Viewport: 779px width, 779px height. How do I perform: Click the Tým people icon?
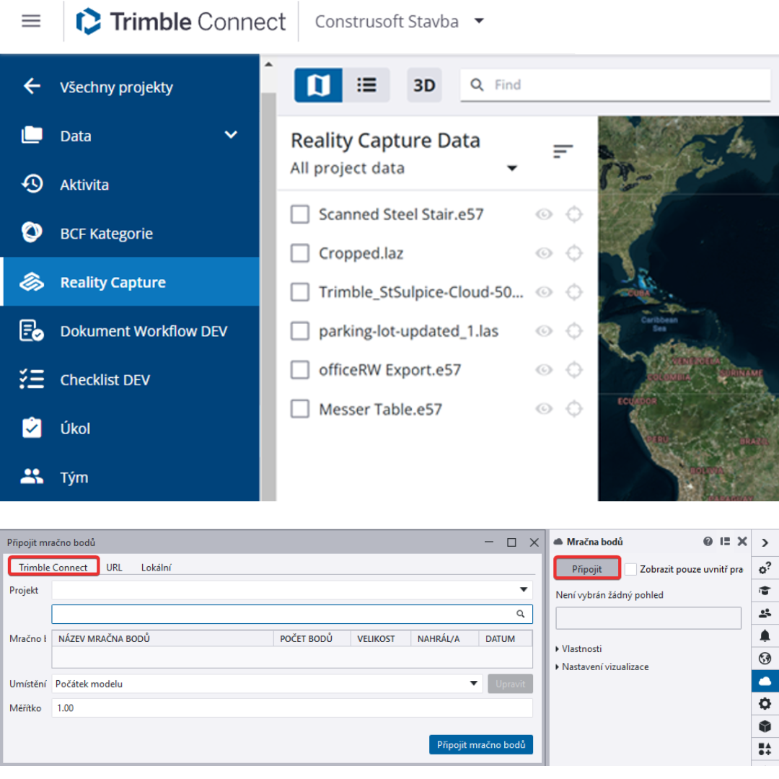[32, 477]
